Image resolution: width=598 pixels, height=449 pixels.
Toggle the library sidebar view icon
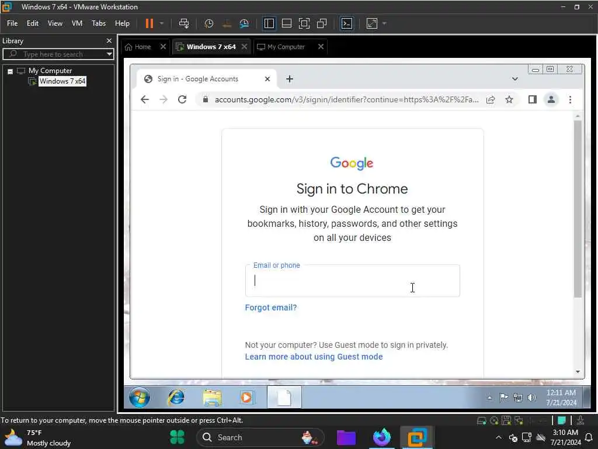pyautogui.click(x=269, y=23)
